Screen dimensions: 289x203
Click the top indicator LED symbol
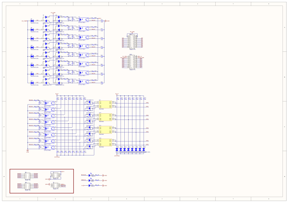(x=90, y=175)
